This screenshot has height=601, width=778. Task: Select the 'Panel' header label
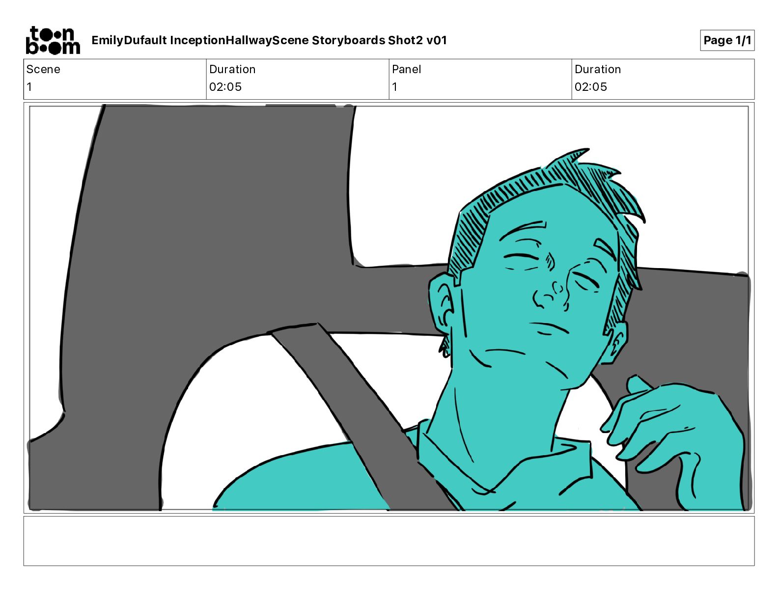(x=407, y=69)
